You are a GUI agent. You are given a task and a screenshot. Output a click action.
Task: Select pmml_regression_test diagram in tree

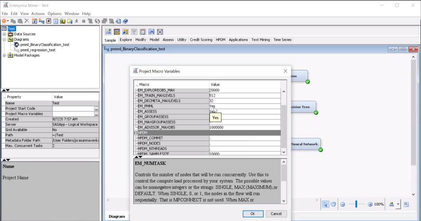[38, 50]
